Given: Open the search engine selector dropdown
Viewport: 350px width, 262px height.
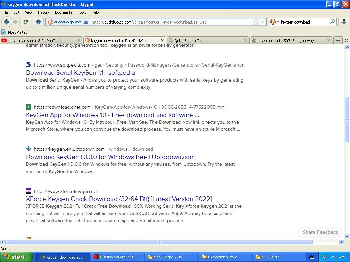Looking at the screenshot, I should coord(274,22).
